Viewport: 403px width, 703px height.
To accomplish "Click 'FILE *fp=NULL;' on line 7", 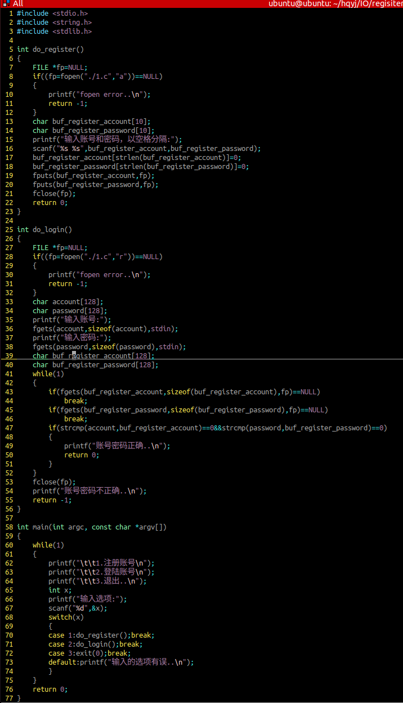I will (x=60, y=68).
